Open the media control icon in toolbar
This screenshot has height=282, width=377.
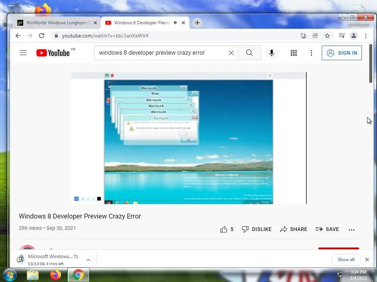[x=342, y=36]
